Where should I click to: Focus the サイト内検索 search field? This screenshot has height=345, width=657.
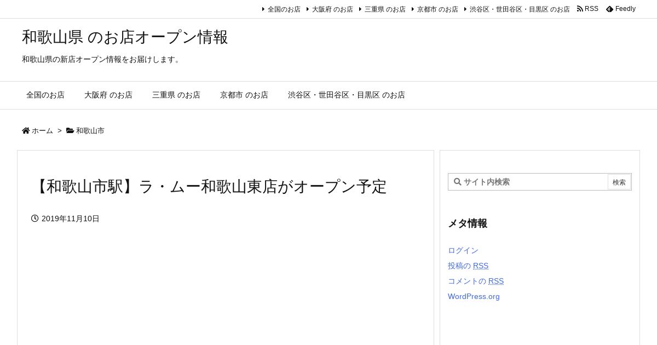(x=528, y=182)
